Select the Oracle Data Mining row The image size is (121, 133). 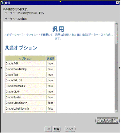coord(31,69)
